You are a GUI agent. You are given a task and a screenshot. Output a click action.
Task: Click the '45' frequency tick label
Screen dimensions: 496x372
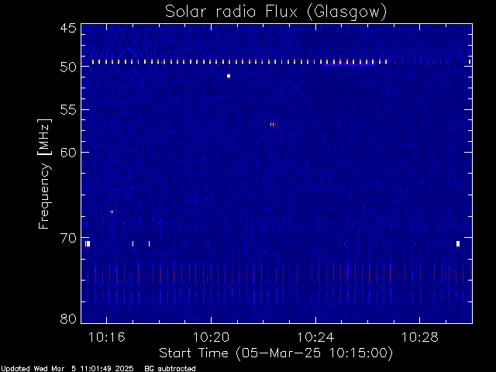[x=68, y=28]
